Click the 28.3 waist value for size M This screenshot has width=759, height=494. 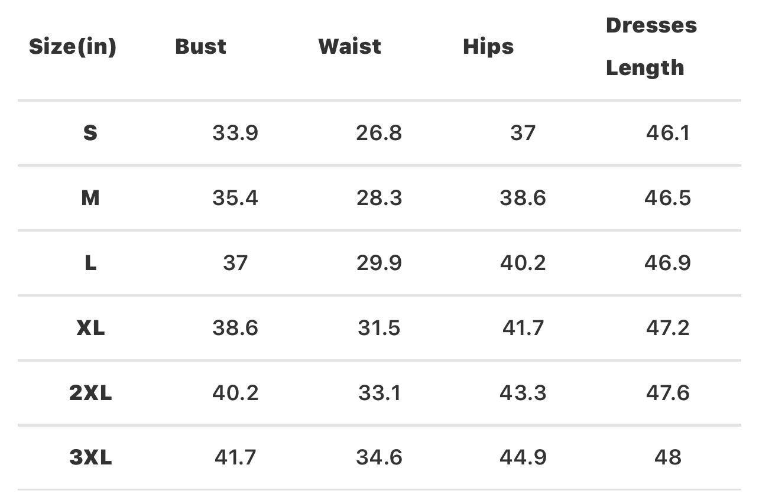point(379,198)
